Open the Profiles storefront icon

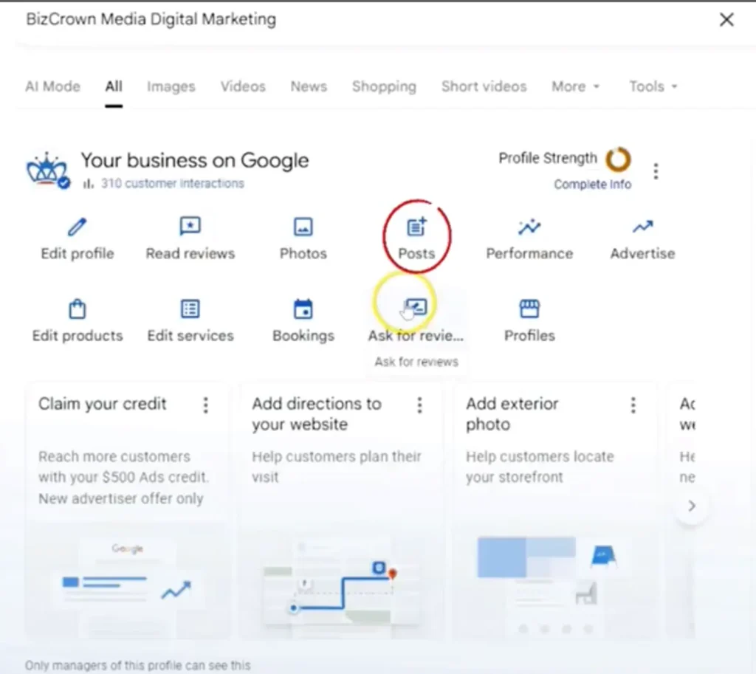[529, 309]
